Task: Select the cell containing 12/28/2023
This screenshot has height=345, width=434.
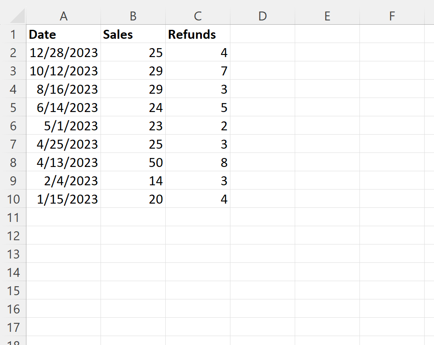Action: pyautogui.click(x=63, y=53)
